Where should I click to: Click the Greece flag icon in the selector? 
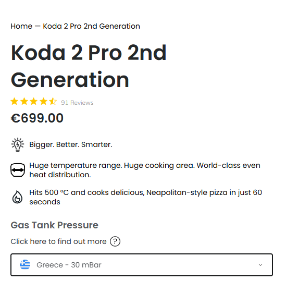point(25,264)
